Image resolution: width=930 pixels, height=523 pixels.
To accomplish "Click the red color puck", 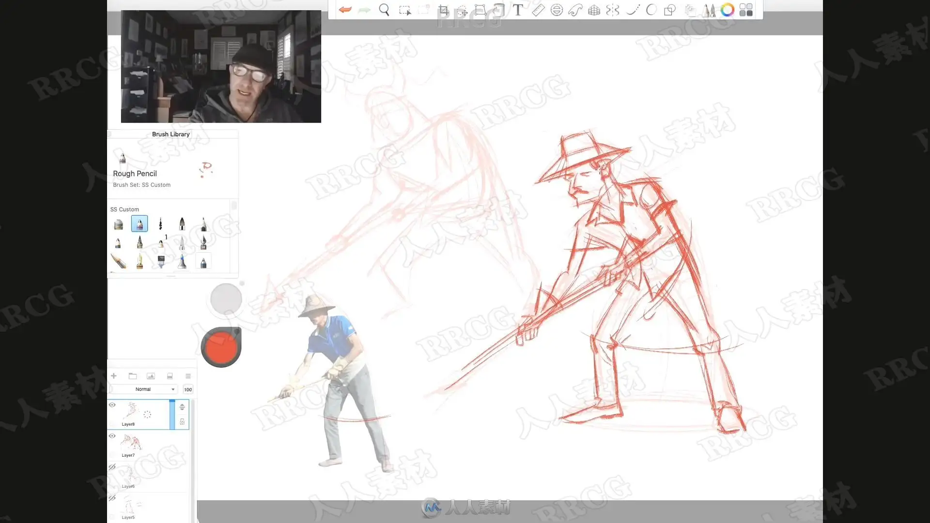I will point(221,348).
